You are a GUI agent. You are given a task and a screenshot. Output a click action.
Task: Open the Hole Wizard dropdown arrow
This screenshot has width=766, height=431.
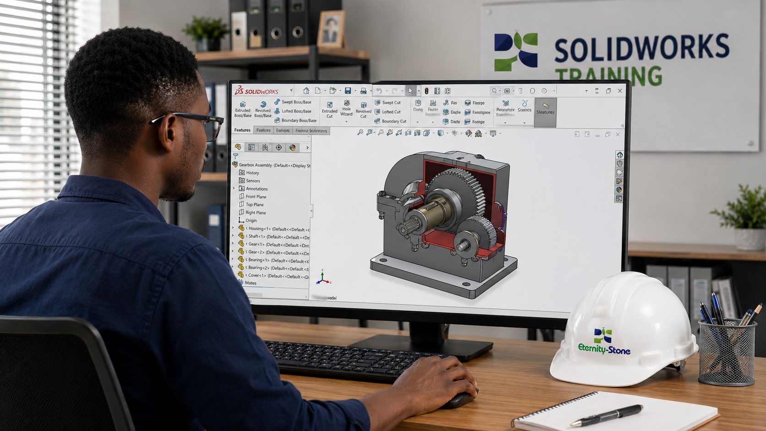point(346,122)
